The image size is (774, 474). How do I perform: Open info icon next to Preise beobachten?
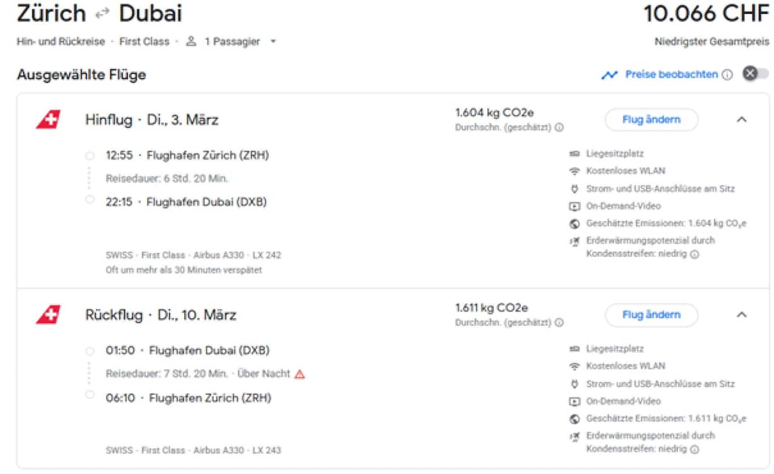[x=727, y=75]
